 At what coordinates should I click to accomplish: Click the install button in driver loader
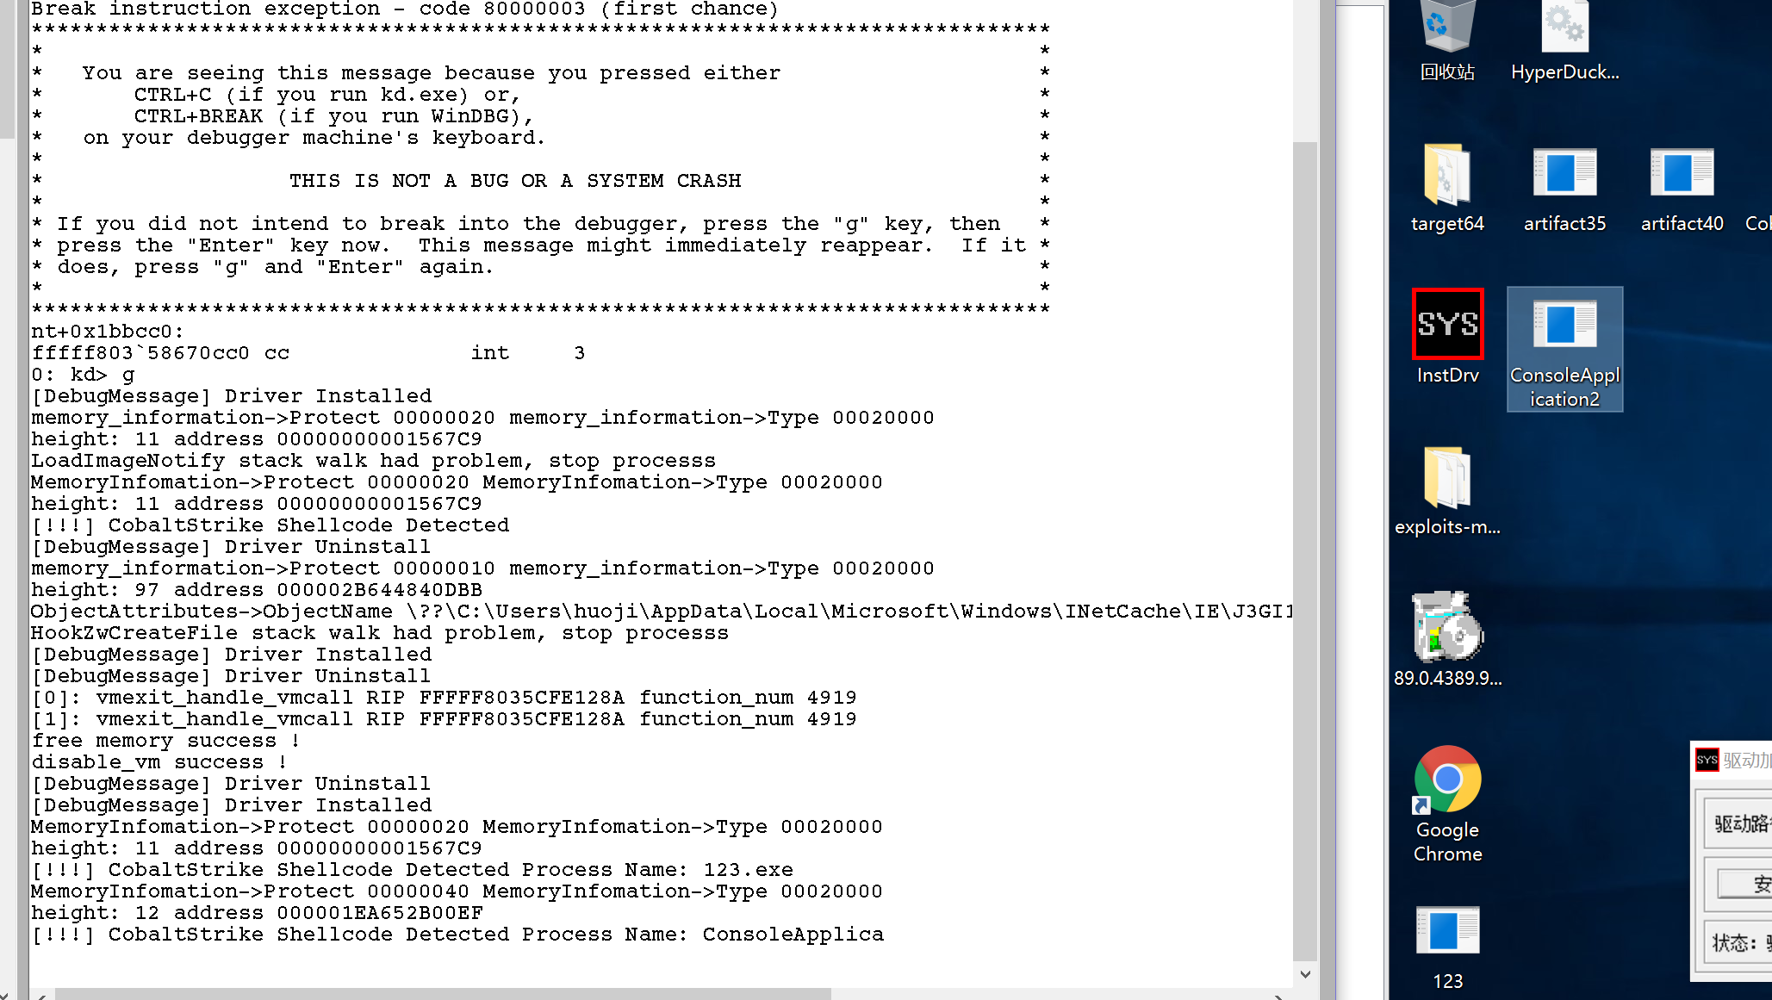[1744, 884]
